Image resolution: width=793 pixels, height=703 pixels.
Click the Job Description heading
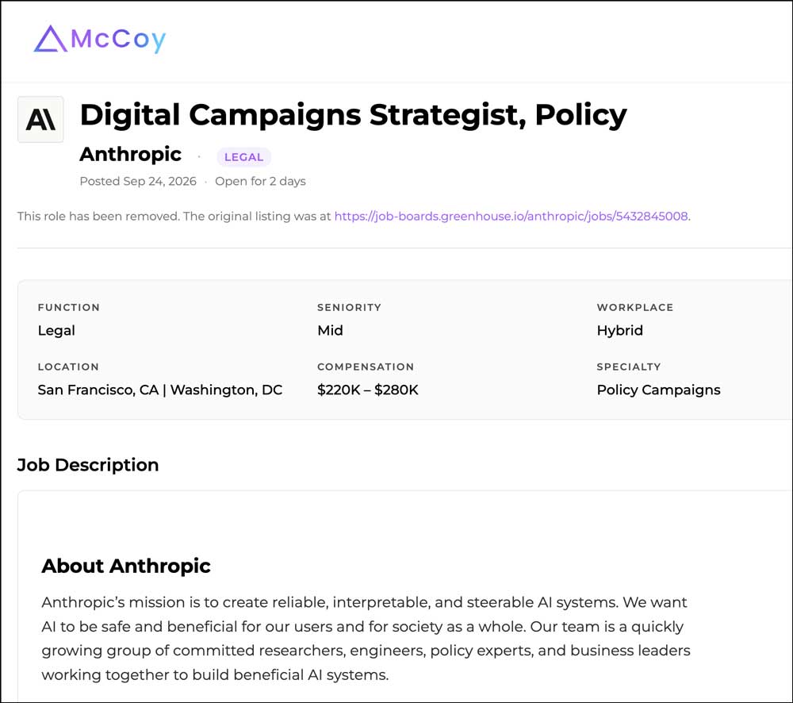point(88,465)
